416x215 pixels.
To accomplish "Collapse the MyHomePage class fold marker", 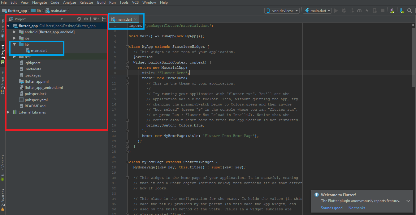I will (127, 162).
